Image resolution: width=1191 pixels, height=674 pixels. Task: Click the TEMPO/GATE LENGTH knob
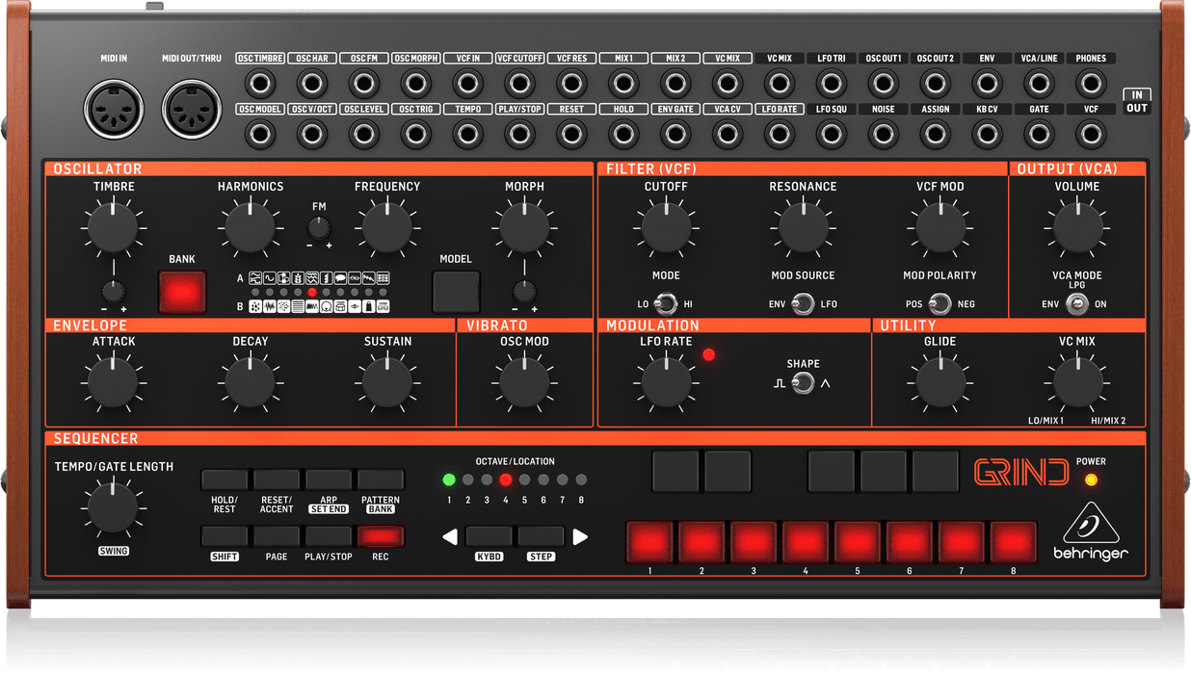tap(113, 508)
